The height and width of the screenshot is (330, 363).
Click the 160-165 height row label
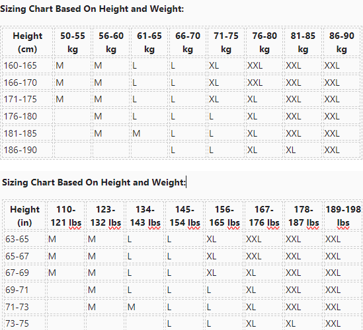pyautogui.click(x=20, y=65)
